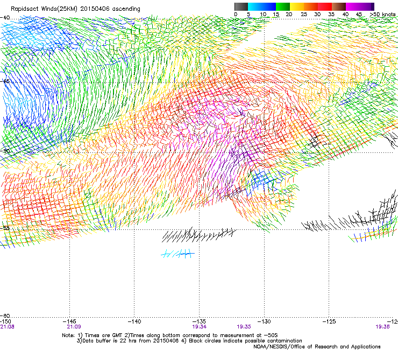This screenshot has height=350, width=398.
Task: Click the '-140' longitude axis label
Action: pos(134,321)
